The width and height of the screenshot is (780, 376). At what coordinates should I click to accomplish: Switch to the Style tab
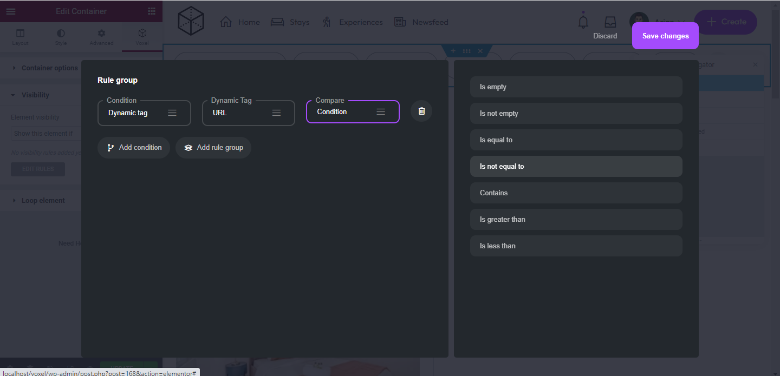point(61,37)
